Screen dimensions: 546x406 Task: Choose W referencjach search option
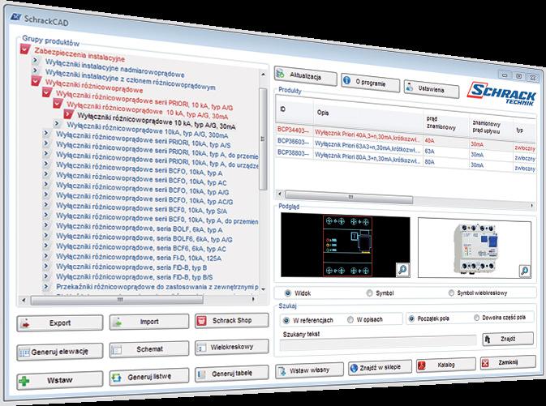pos(286,320)
